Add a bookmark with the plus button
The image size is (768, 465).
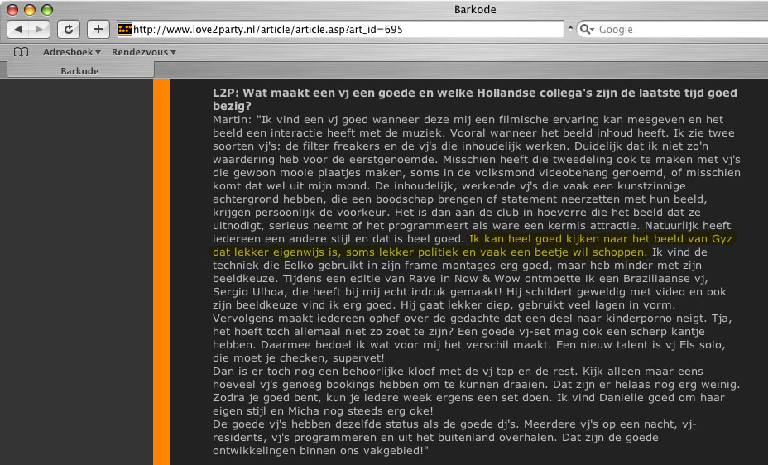(x=98, y=30)
